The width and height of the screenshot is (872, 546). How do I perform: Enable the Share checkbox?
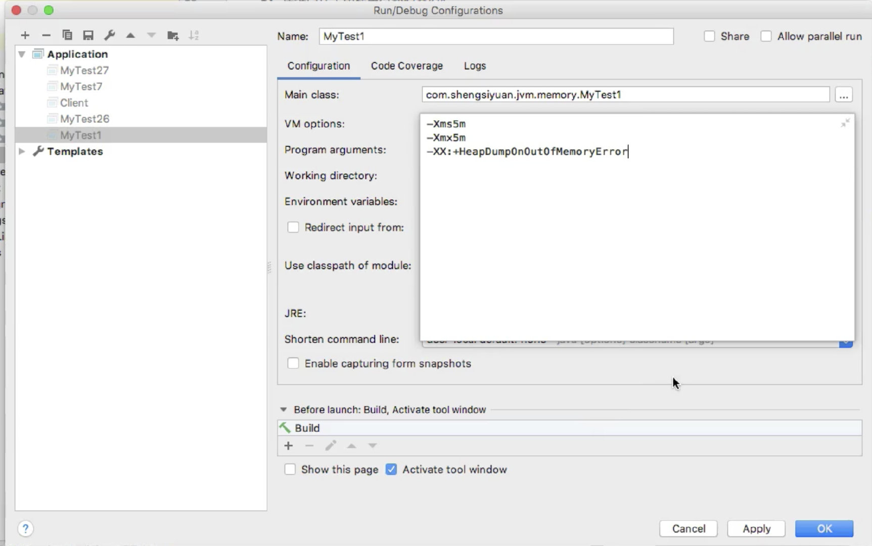click(x=709, y=36)
